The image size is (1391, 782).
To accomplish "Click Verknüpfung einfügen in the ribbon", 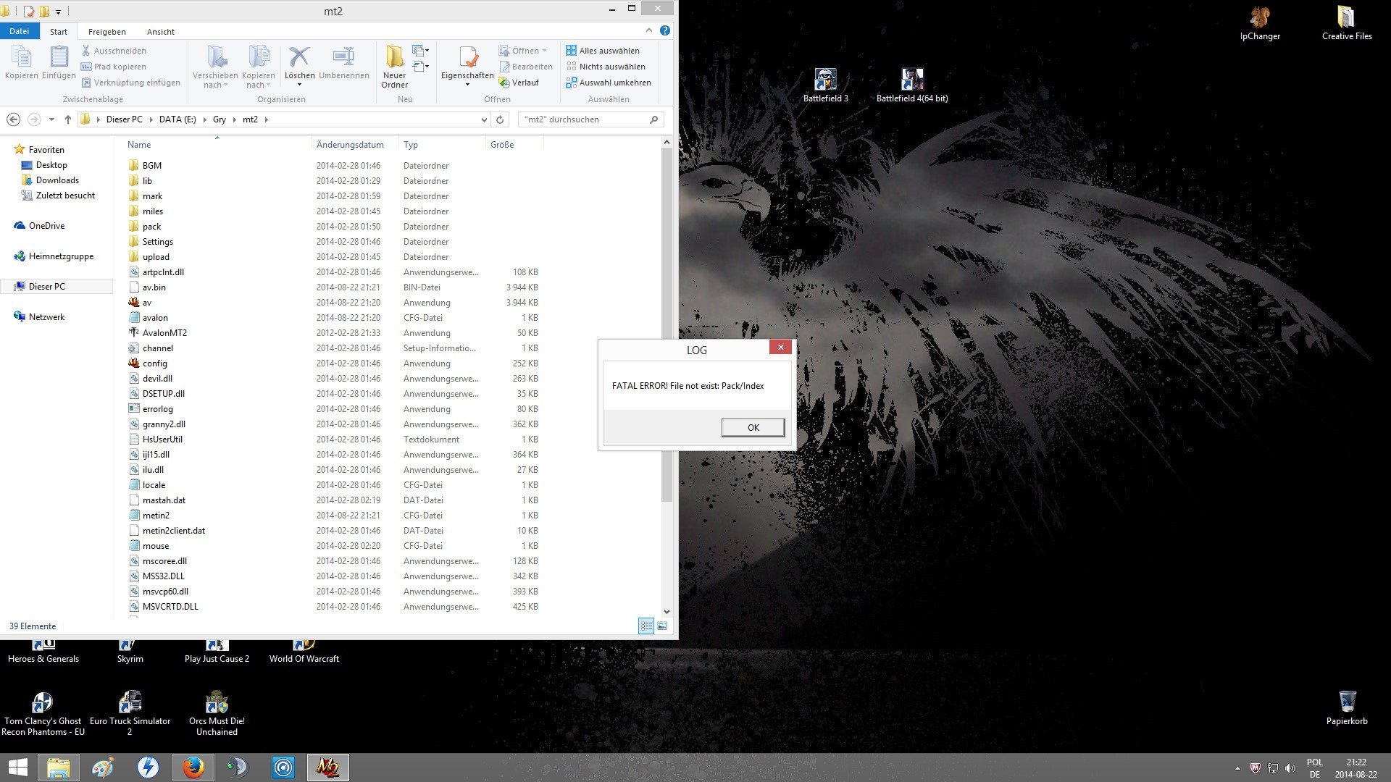I will click(x=131, y=83).
